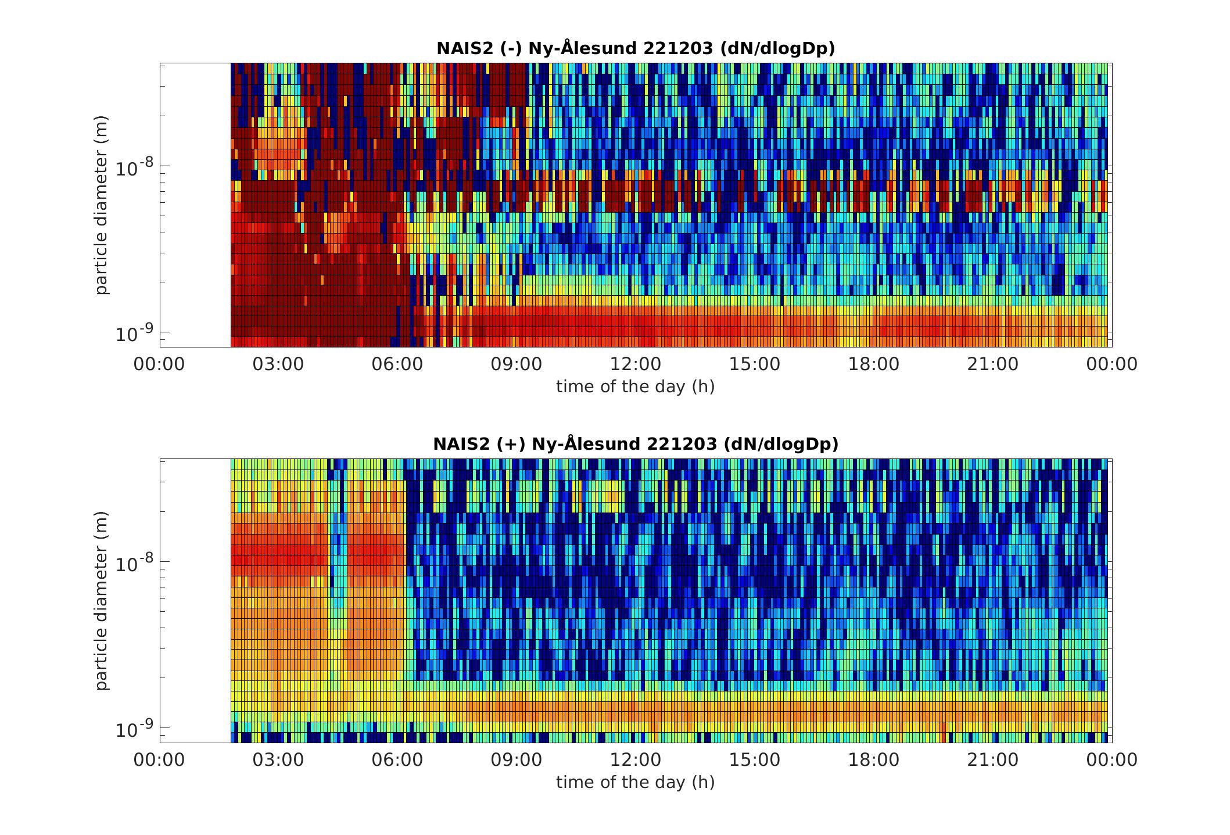Click the '21:00' tick label under the bottom plot
Viewport: 1230px width, 835px height.
pyautogui.click(x=993, y=760)
